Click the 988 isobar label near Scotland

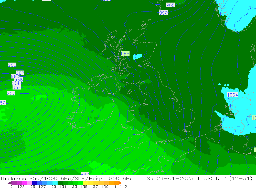[x=125, y=53]
